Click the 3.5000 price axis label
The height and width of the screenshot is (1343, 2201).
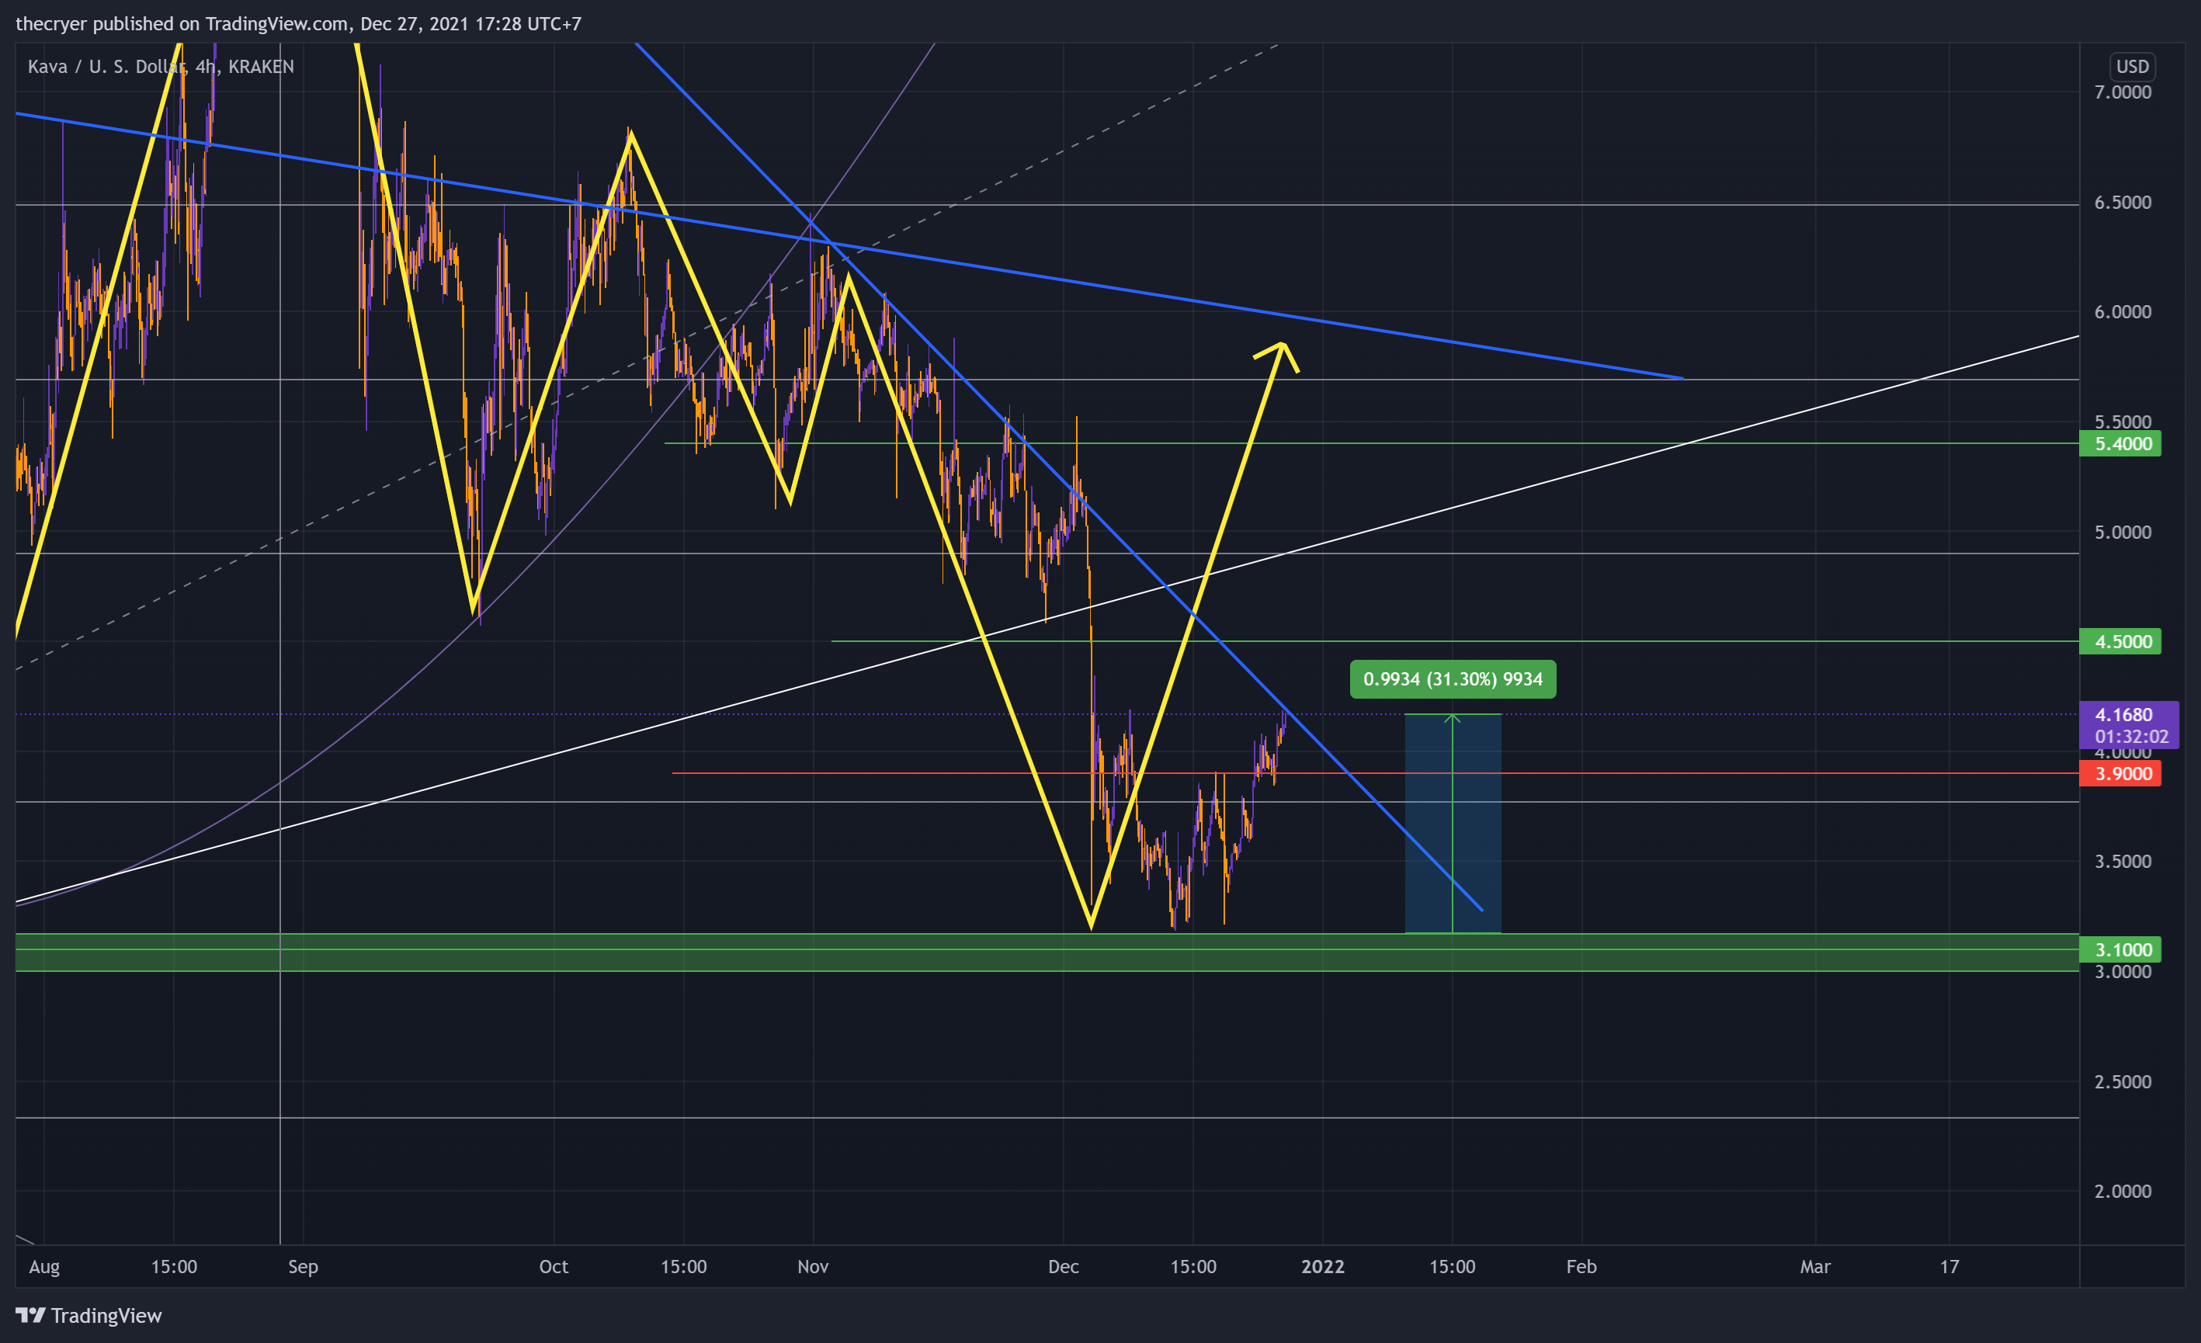point(2123,862)
